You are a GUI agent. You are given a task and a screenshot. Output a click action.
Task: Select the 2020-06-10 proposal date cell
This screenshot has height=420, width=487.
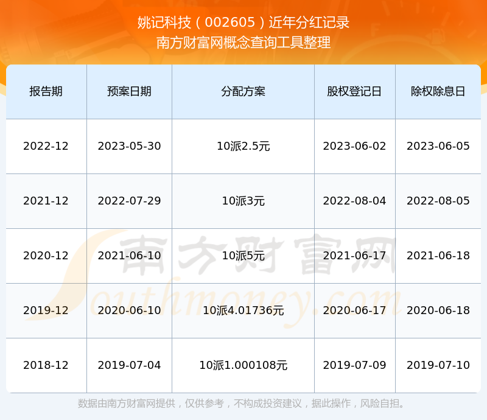pyautogui.click(x=129, y=310)
